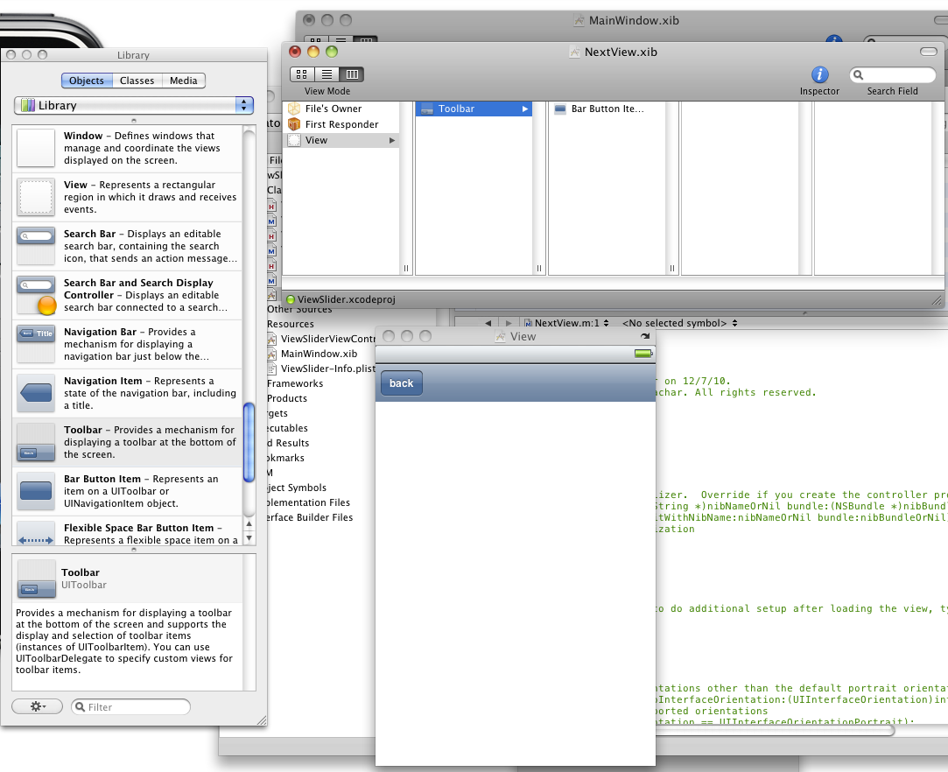The width and height of the screenshot is (948, 772).
Task: Click the back button in View window
Action: coord(402,383)
